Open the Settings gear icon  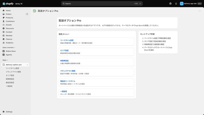point(4,112)
